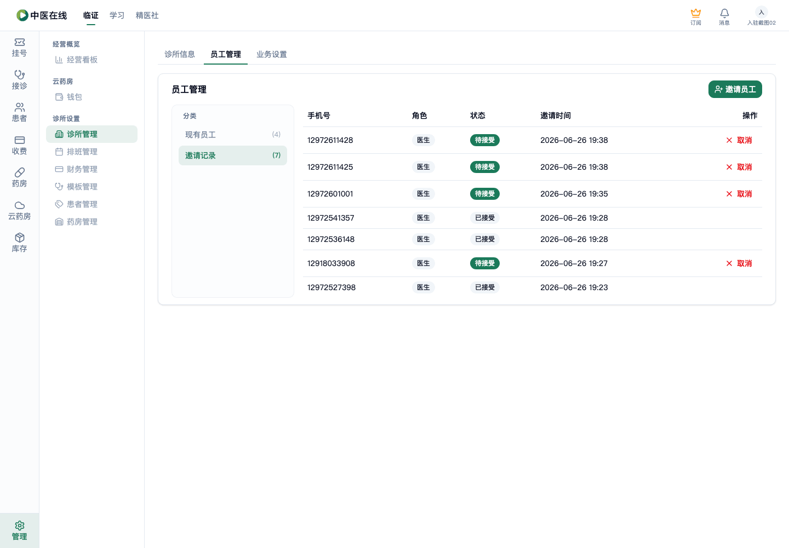Click the 中医在线 logo icon
Image resolution: width=789 pixels, height=548 pixels.
tap(22, 15)
